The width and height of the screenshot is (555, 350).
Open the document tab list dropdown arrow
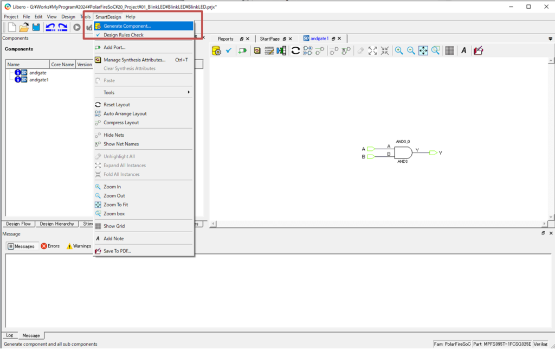point(551,39)
